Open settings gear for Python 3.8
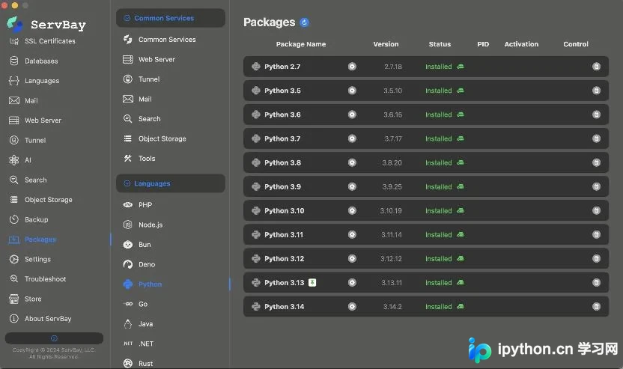Screen dimensions: 623x369 coord(352,162)
